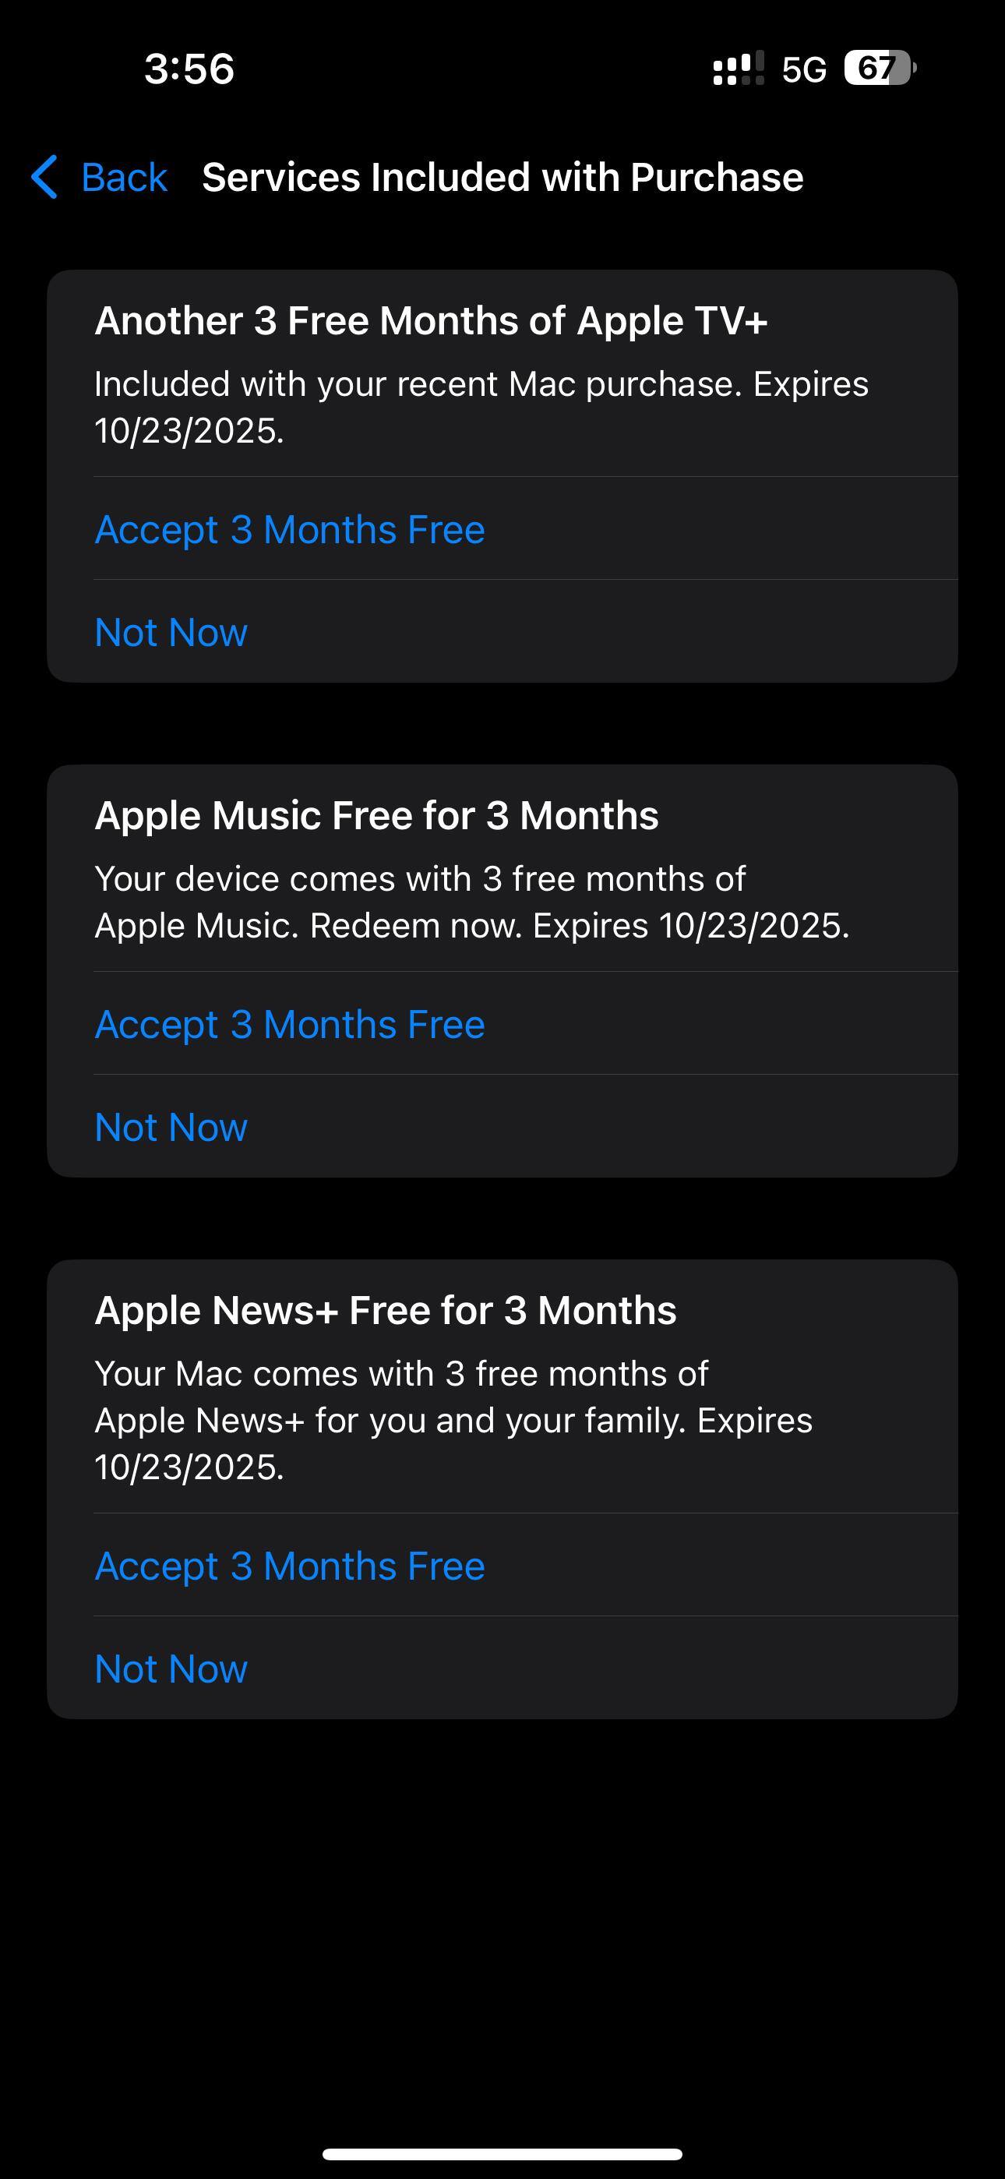Tap the Apple News+ family description text

[453, 1419]
